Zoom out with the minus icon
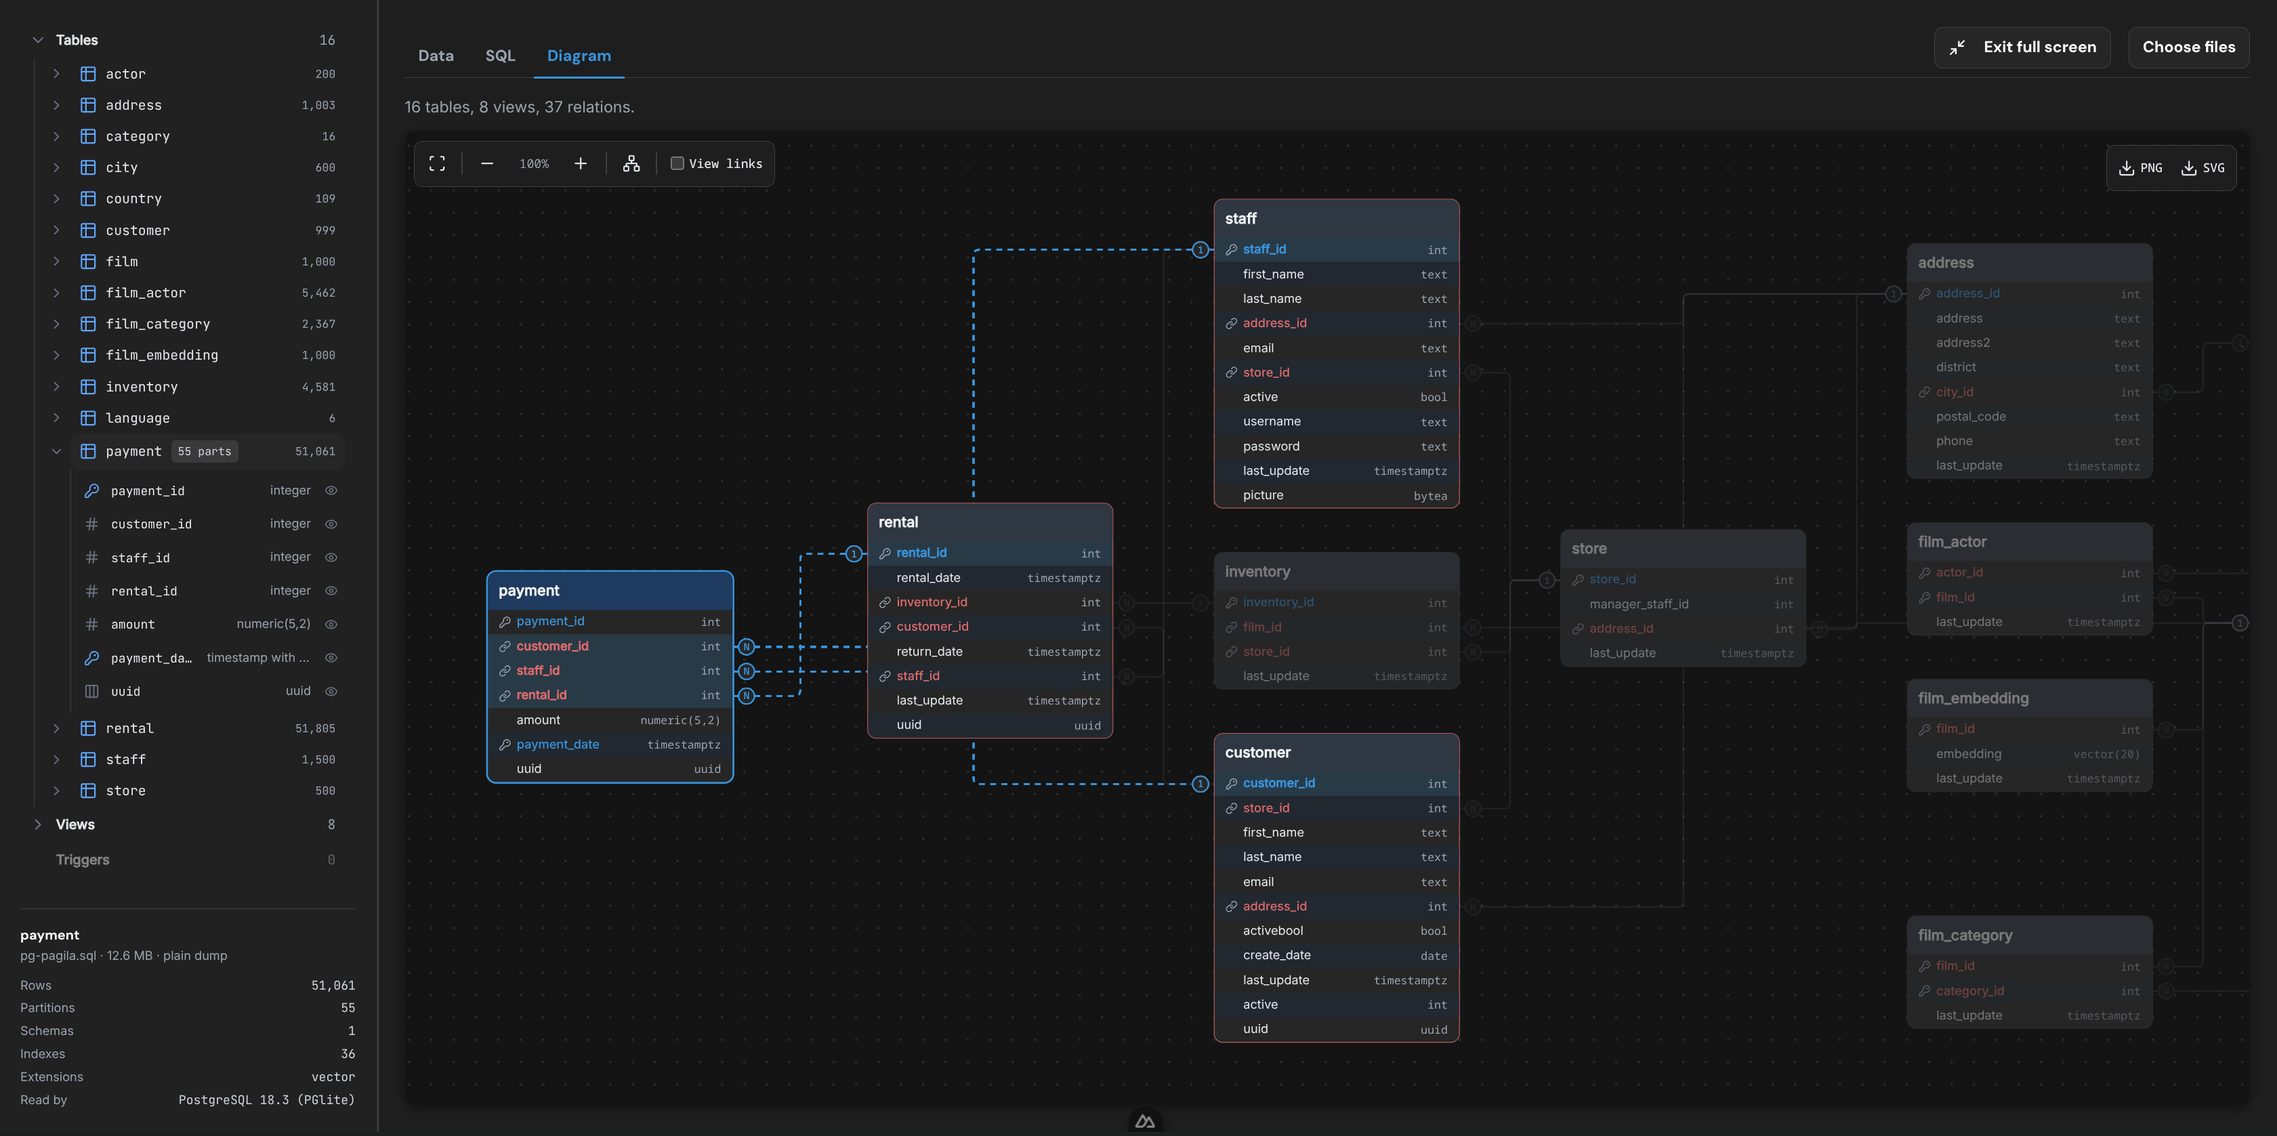Viewport: 2277px width, 1136px height. 487,163
